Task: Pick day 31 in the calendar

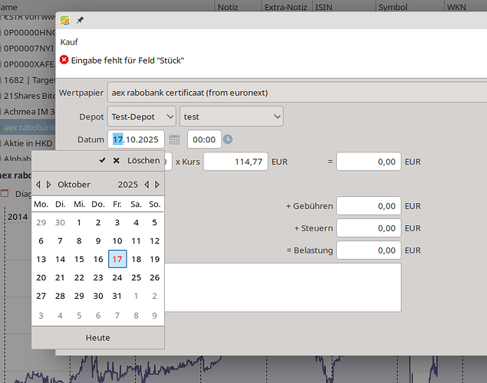Action: [x=117, y=296]
